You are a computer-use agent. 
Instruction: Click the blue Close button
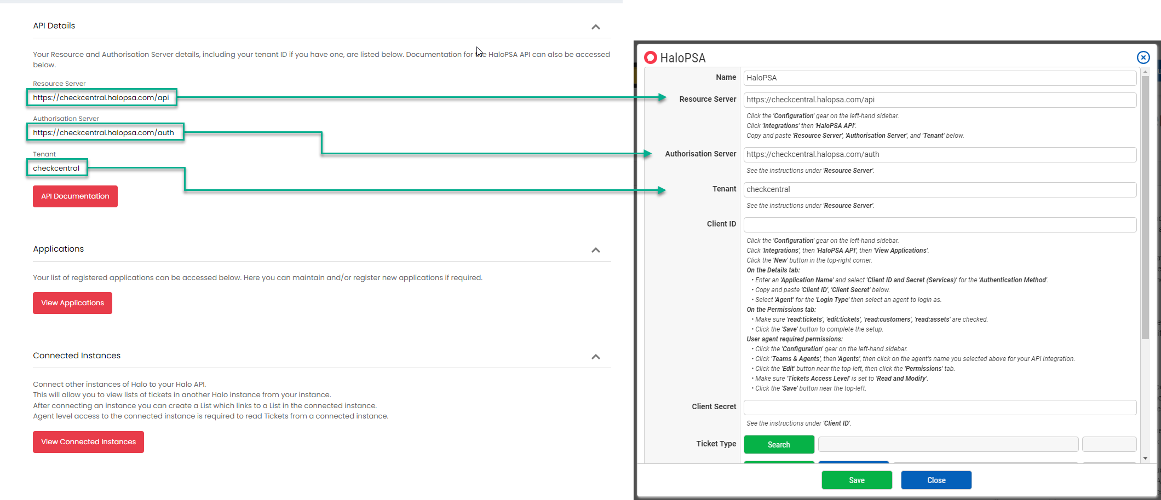(x=936, y=480)
